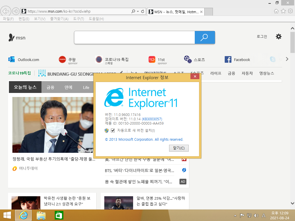This screenshot has width=295, height=221.
Task: Click the green 코로나19특집 link
Action: pos(19,73)
